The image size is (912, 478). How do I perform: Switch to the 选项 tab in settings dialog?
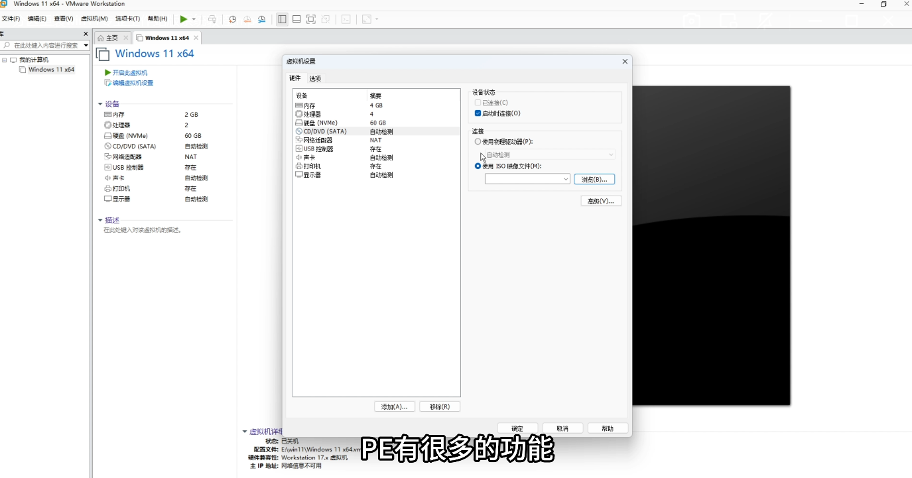pos(315,78)
